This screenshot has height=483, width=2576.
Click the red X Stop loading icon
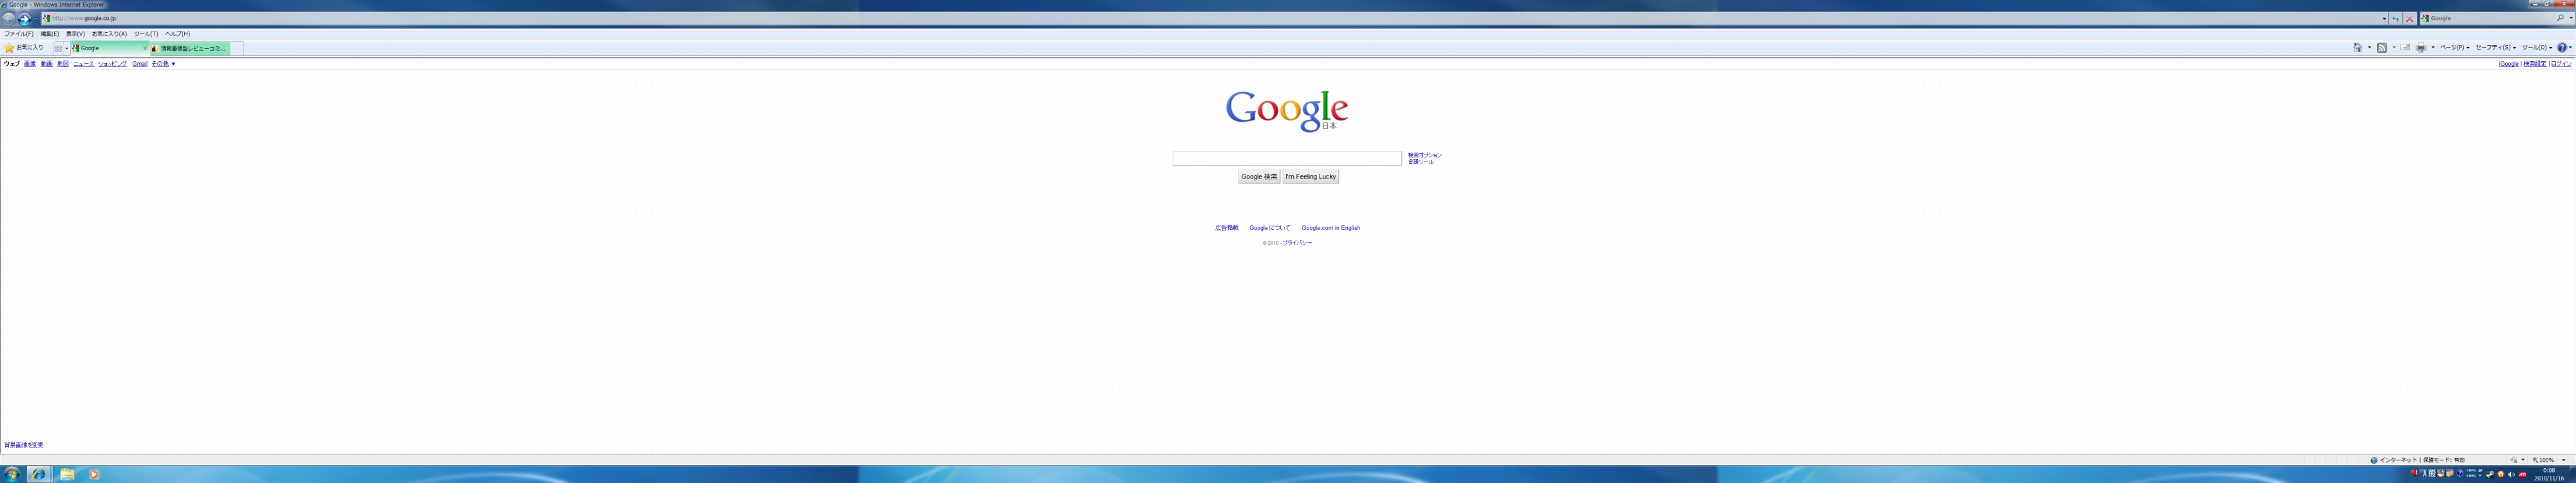[2410, 18]
